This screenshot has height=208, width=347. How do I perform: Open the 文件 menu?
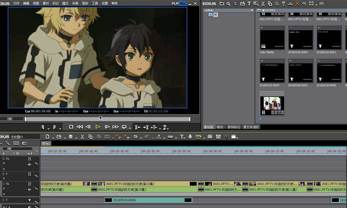tap(16, 3)
